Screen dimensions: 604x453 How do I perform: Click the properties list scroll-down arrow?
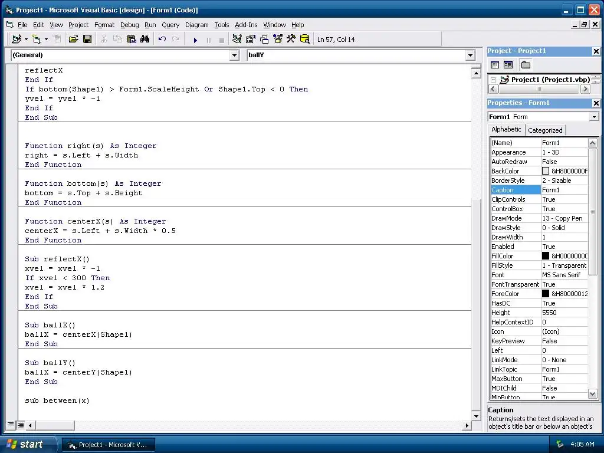point(592,393)
